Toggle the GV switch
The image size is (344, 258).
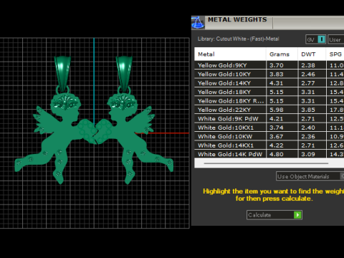tap(316, 39)
